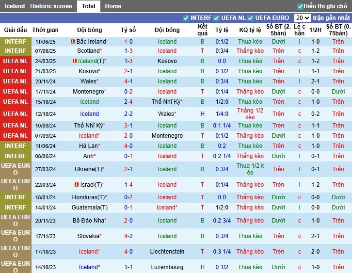Click the Bồ Đào Nha team name

pos(89,221)
